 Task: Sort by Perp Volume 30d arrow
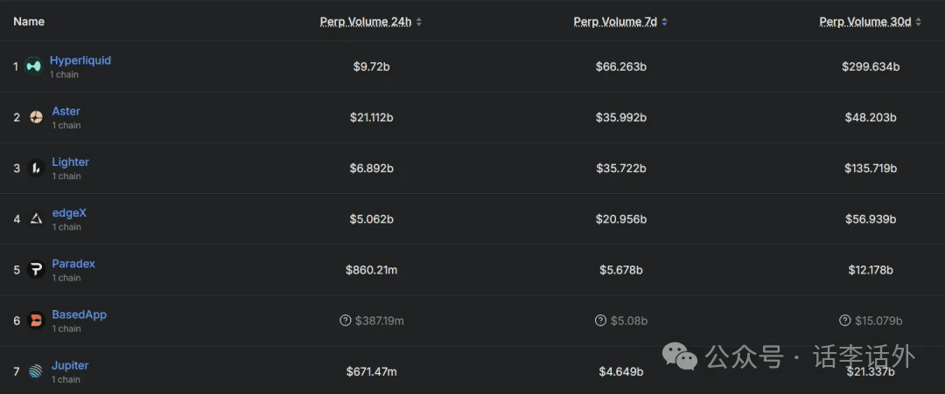[919, 22]
